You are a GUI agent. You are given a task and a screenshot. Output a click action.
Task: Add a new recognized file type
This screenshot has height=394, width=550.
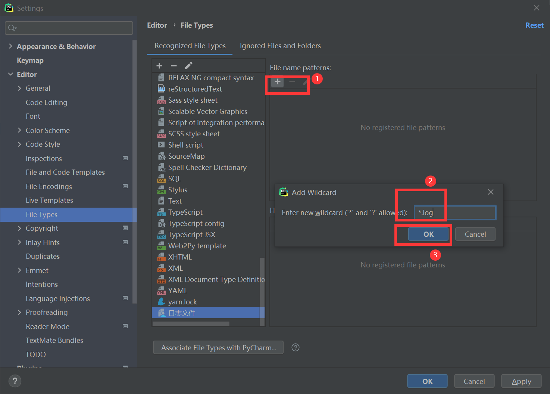[159, 65]
